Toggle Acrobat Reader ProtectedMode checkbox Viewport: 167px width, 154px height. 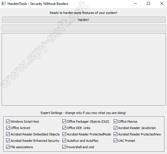[x=64, y=134]
